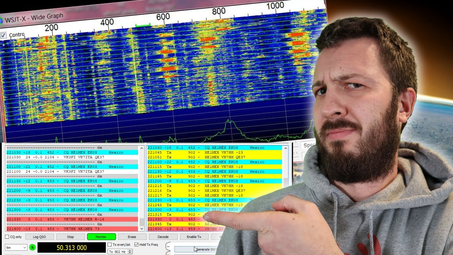This screenshot has height=255, width=453.
Task: Click the green Rx frequency marker on scale
Action: coord(143,25)
